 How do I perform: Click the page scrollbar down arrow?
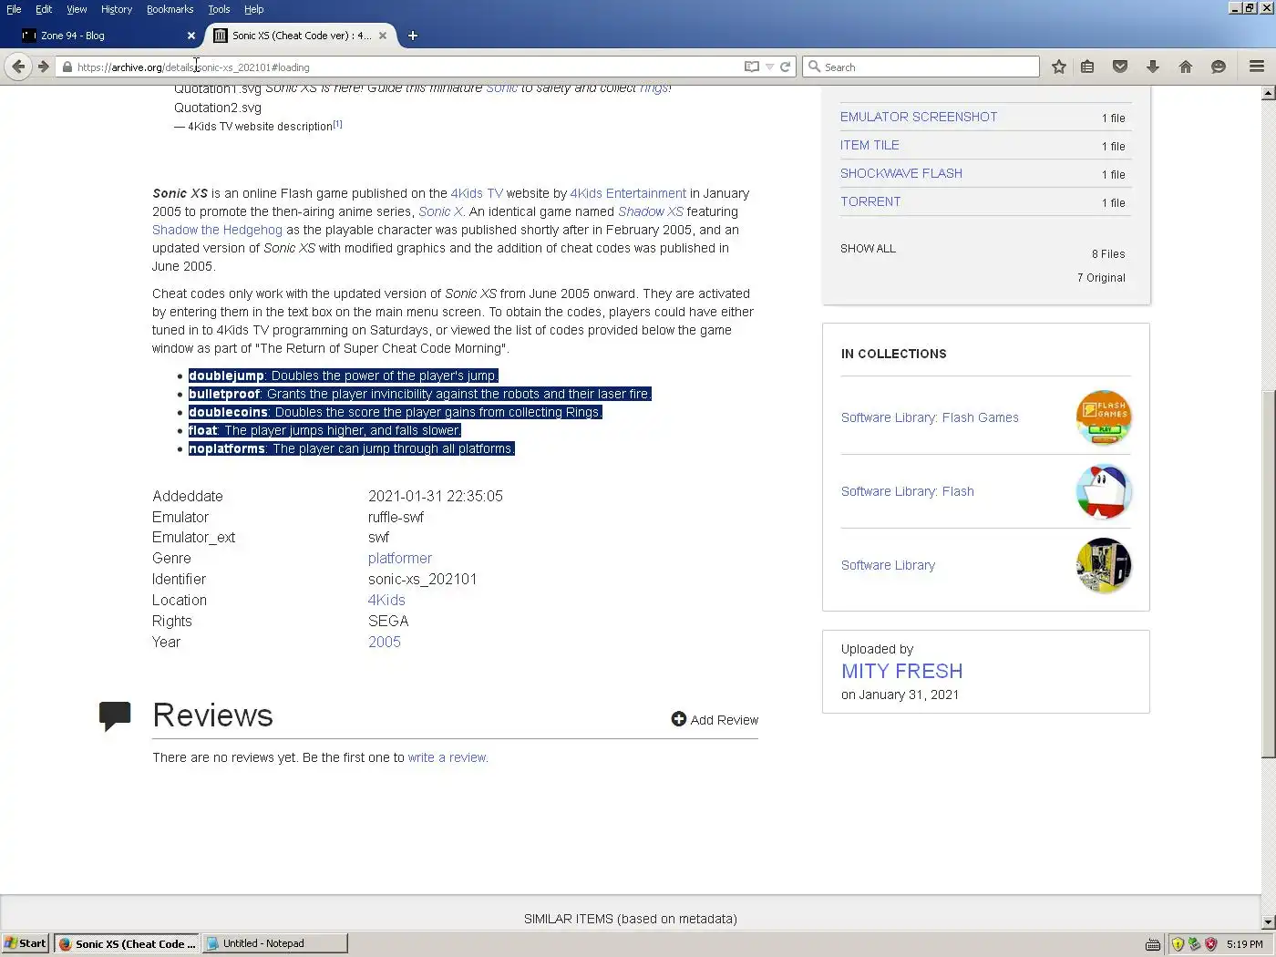pos(1268,922)
